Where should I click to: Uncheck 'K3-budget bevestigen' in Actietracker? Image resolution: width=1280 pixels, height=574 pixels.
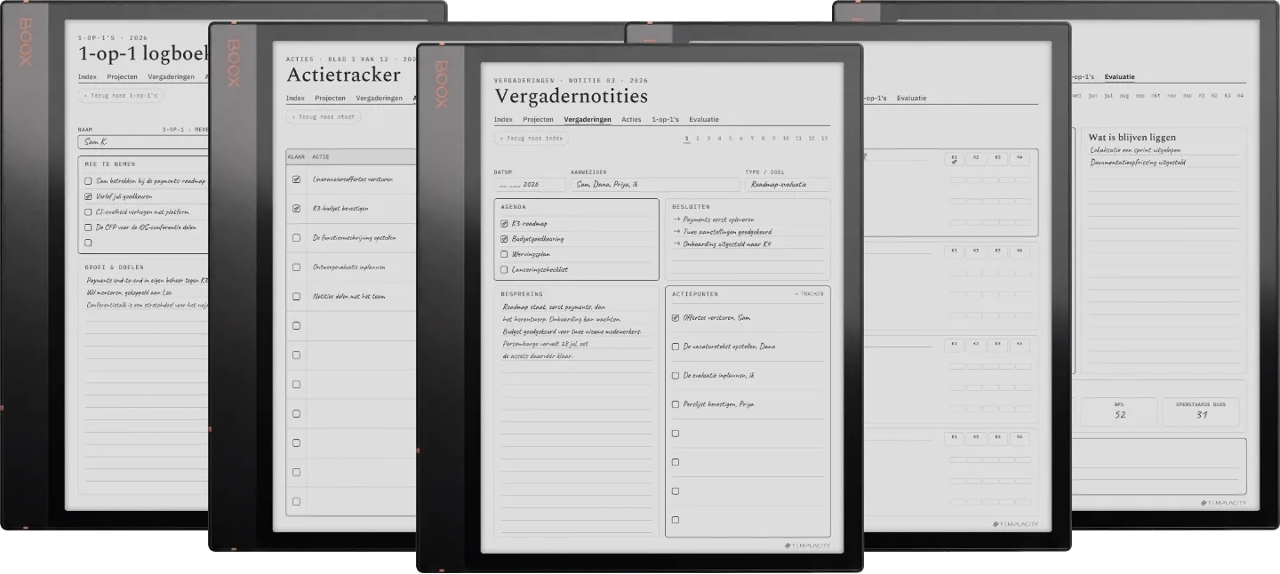[296, 209]
